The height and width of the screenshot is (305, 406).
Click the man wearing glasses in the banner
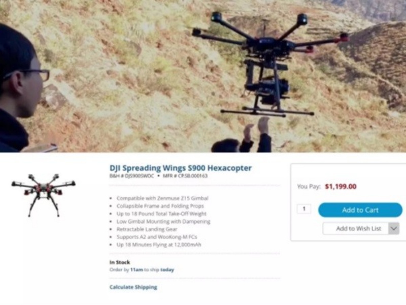(22, 88)
